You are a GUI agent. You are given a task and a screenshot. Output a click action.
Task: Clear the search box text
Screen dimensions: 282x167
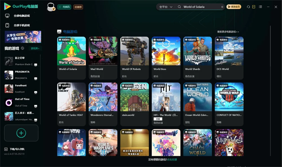coord(222,7)
